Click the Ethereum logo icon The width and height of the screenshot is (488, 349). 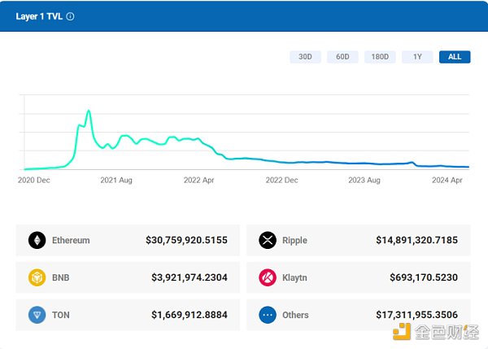(x=37, y=240)
